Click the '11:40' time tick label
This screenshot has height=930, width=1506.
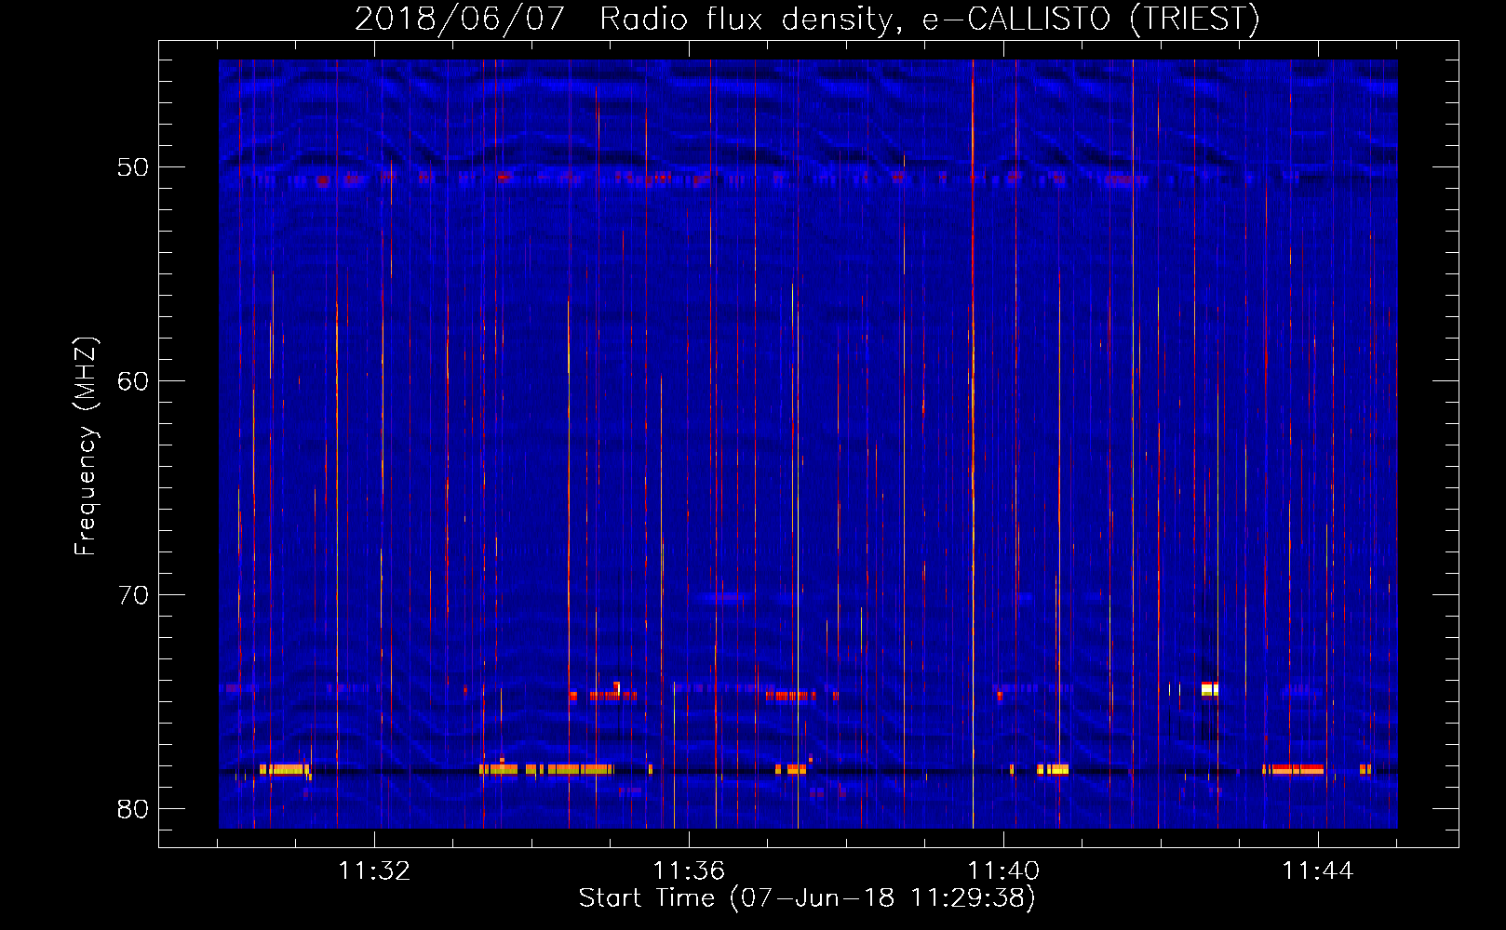click(1003, 870)
